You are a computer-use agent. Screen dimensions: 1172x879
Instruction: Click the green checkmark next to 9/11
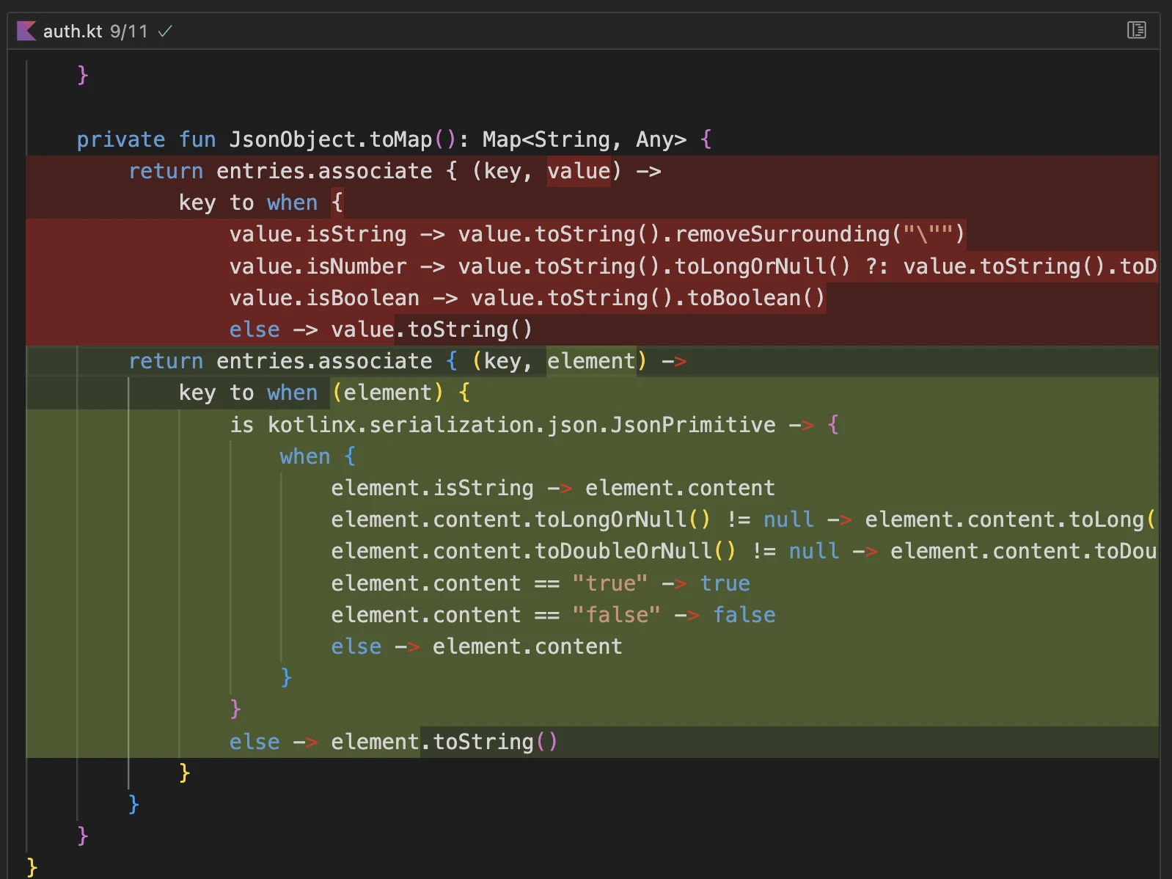pyautogui.click(x=166, y=31)
